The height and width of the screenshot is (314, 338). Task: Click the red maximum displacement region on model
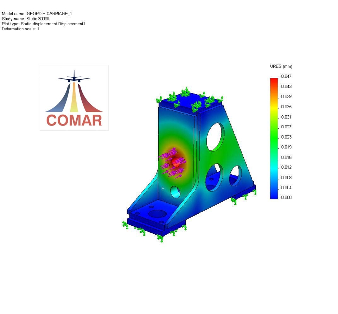[176, 162]
